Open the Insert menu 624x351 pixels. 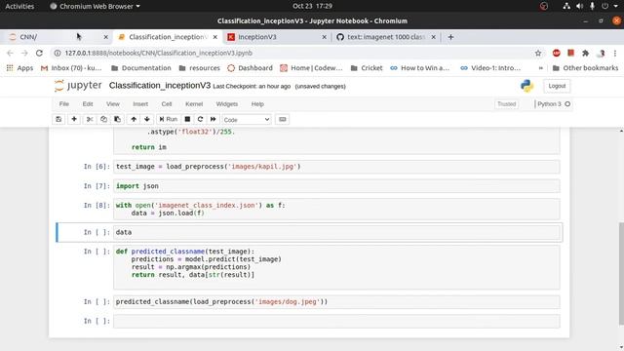140,104
